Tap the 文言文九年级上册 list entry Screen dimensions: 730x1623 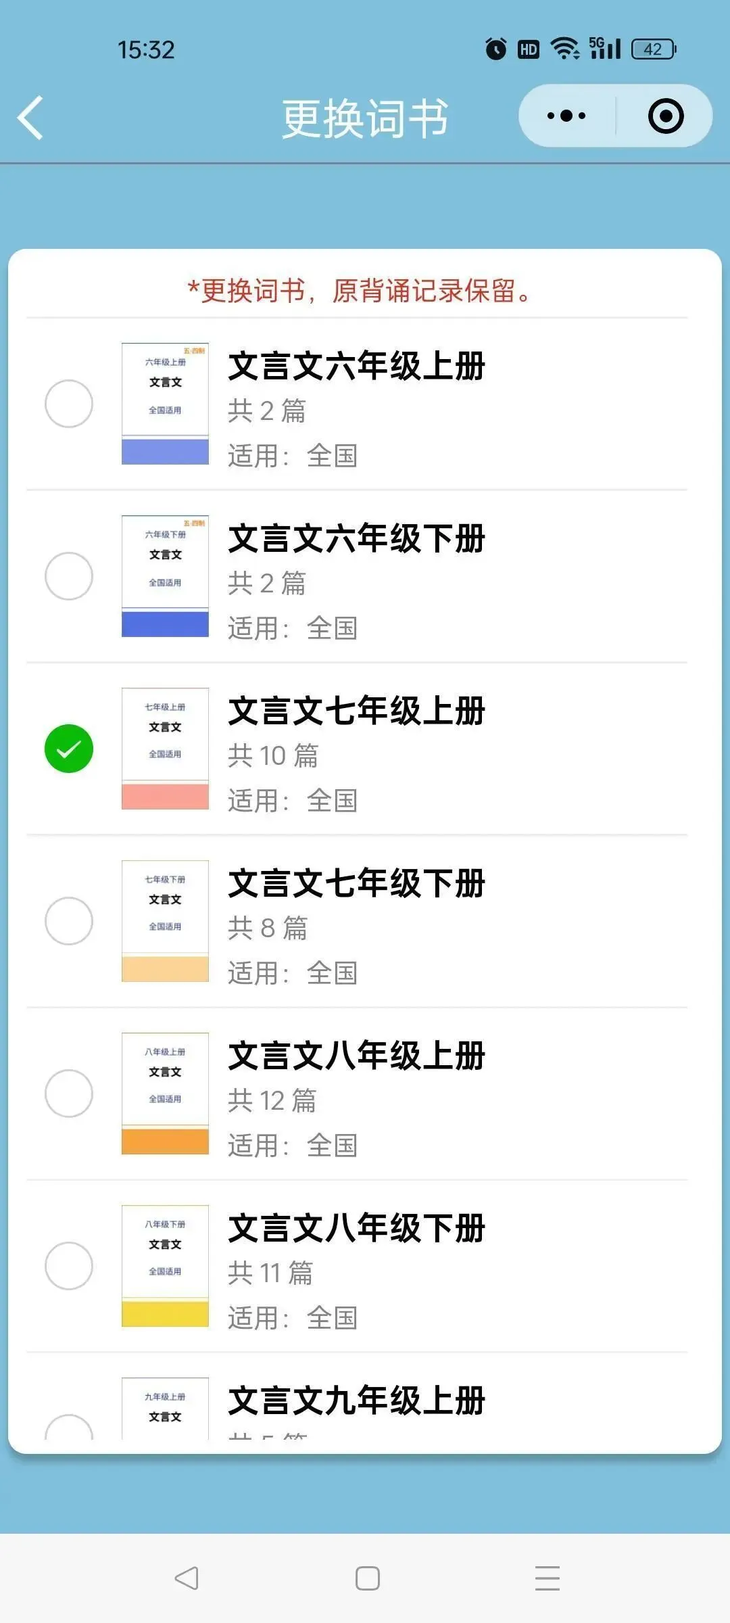click(x=356, y=1401)
